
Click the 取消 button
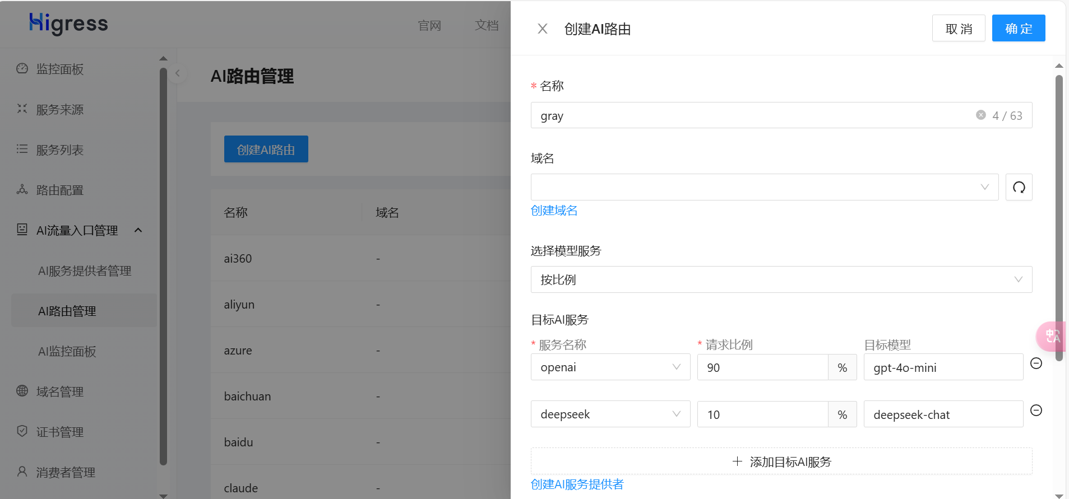pos(958,29)
